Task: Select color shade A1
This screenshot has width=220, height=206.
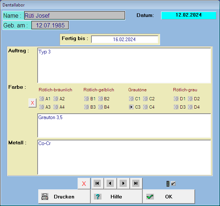Action: tap(42, 98)
